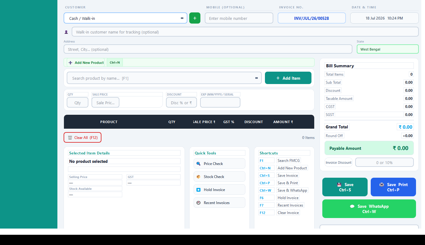
Task: Click the QTY column header in table
Action: click(172, 122)
